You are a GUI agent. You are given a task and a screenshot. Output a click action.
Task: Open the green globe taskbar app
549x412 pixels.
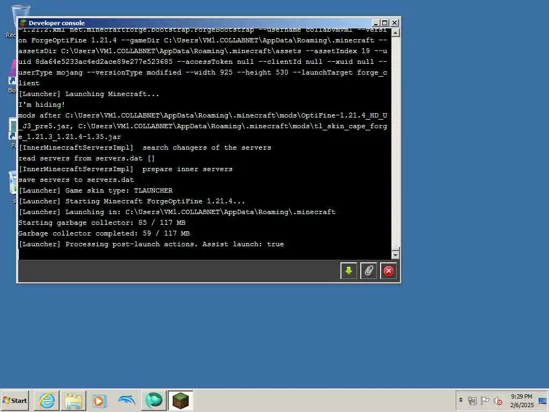[153, 400]
